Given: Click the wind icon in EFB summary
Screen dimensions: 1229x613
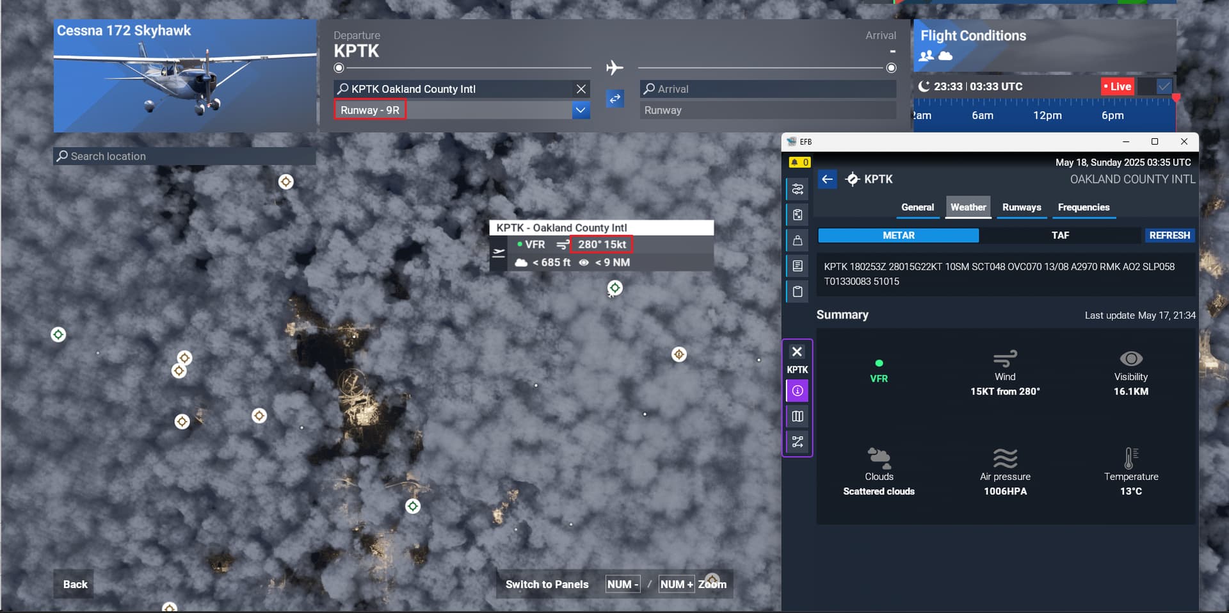Looking at the screenshot, I should click(1005, 358).
